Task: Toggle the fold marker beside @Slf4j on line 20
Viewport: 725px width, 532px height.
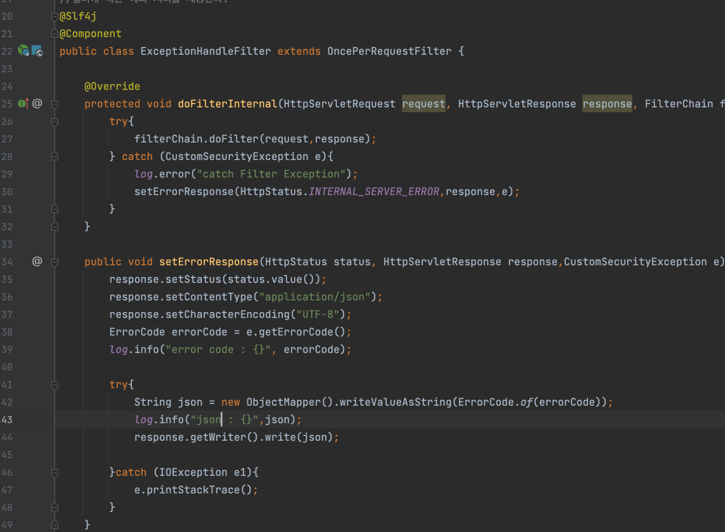Action: point(55,16)
